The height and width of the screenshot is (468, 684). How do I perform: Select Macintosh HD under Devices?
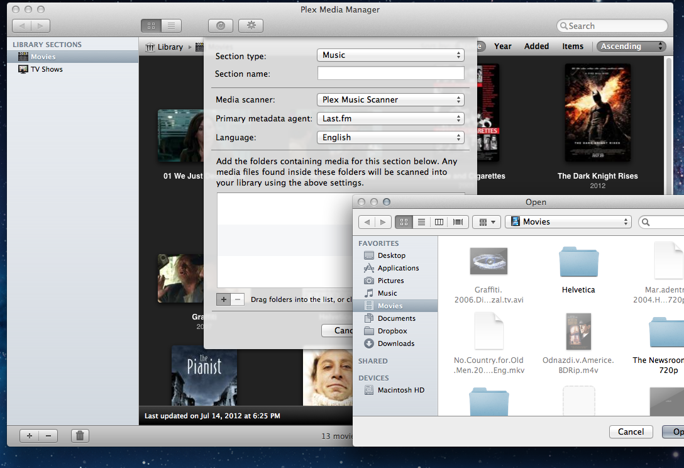(395, 390)
